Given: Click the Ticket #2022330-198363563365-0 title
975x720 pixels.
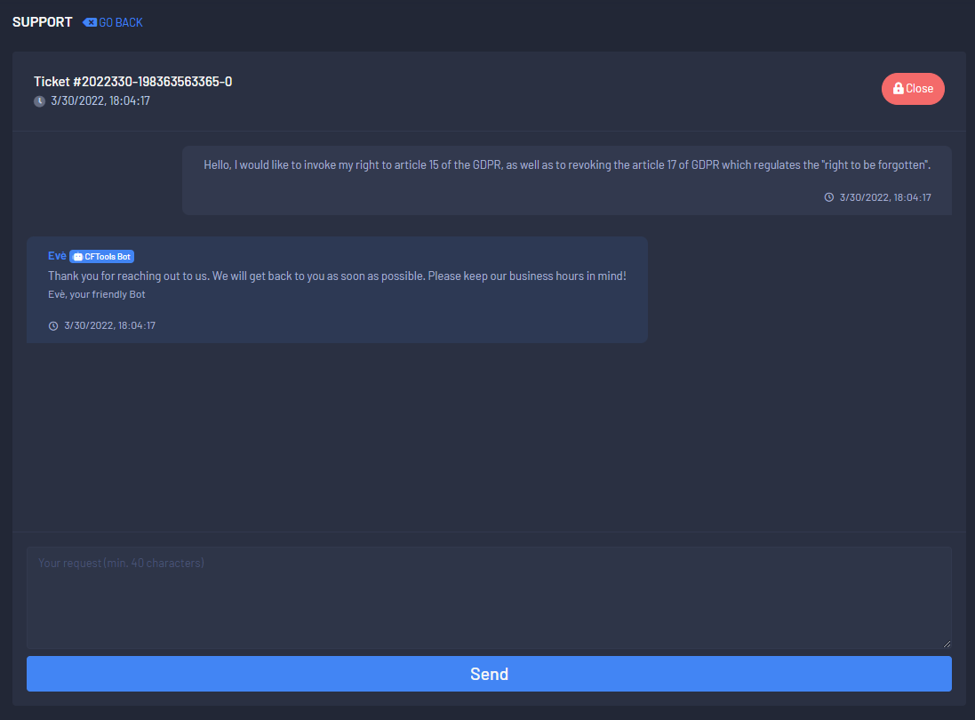Looking at the screenshot, I should tap(133, 82).
